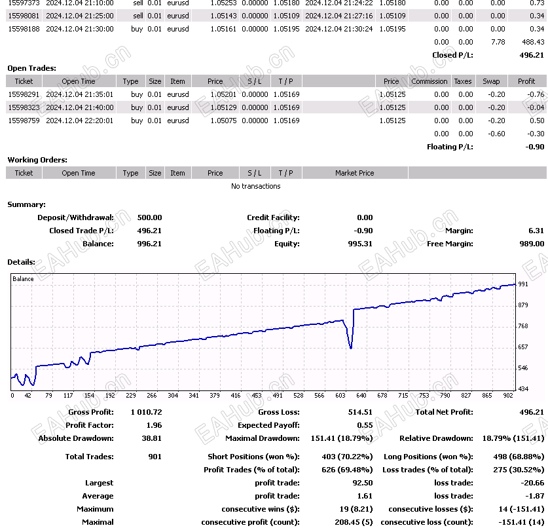Click Profit Trades value 626 (69.48%)
548x528 pixels.
click(x=347, y=470)
